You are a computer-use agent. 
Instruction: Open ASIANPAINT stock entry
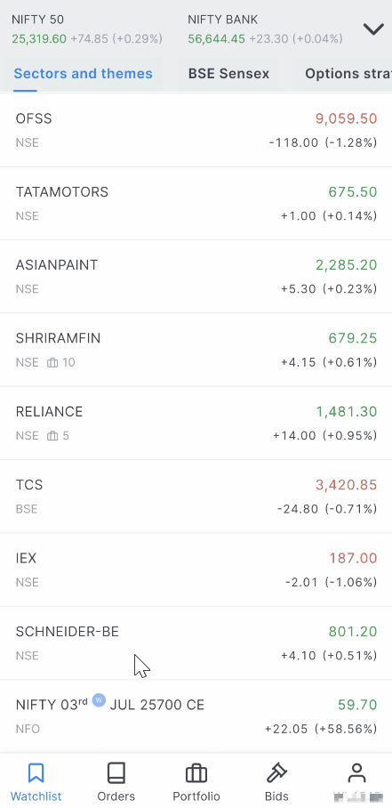pyautogui.click(x=196, y=276)
